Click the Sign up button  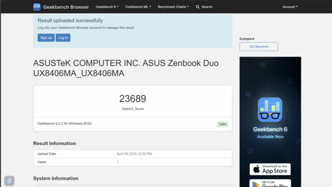coord(46,38)
